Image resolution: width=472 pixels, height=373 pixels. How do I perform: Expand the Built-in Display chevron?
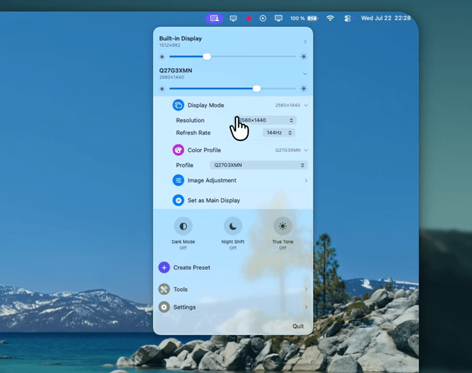pyautogui.click(x=305, y=42)
